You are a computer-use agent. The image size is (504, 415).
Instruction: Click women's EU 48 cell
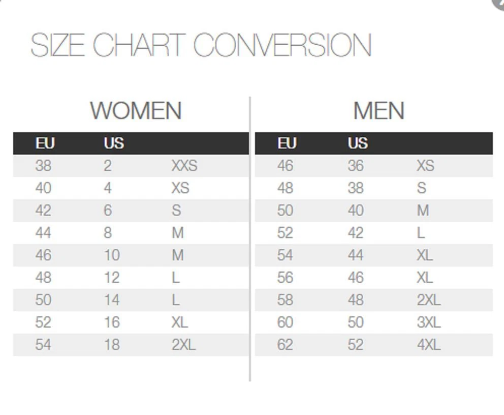click(x=43, y=277)
